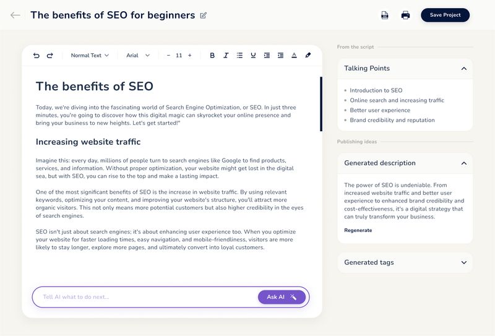Insert a bulleted list
495x336 pixels.
click(239, 56)
